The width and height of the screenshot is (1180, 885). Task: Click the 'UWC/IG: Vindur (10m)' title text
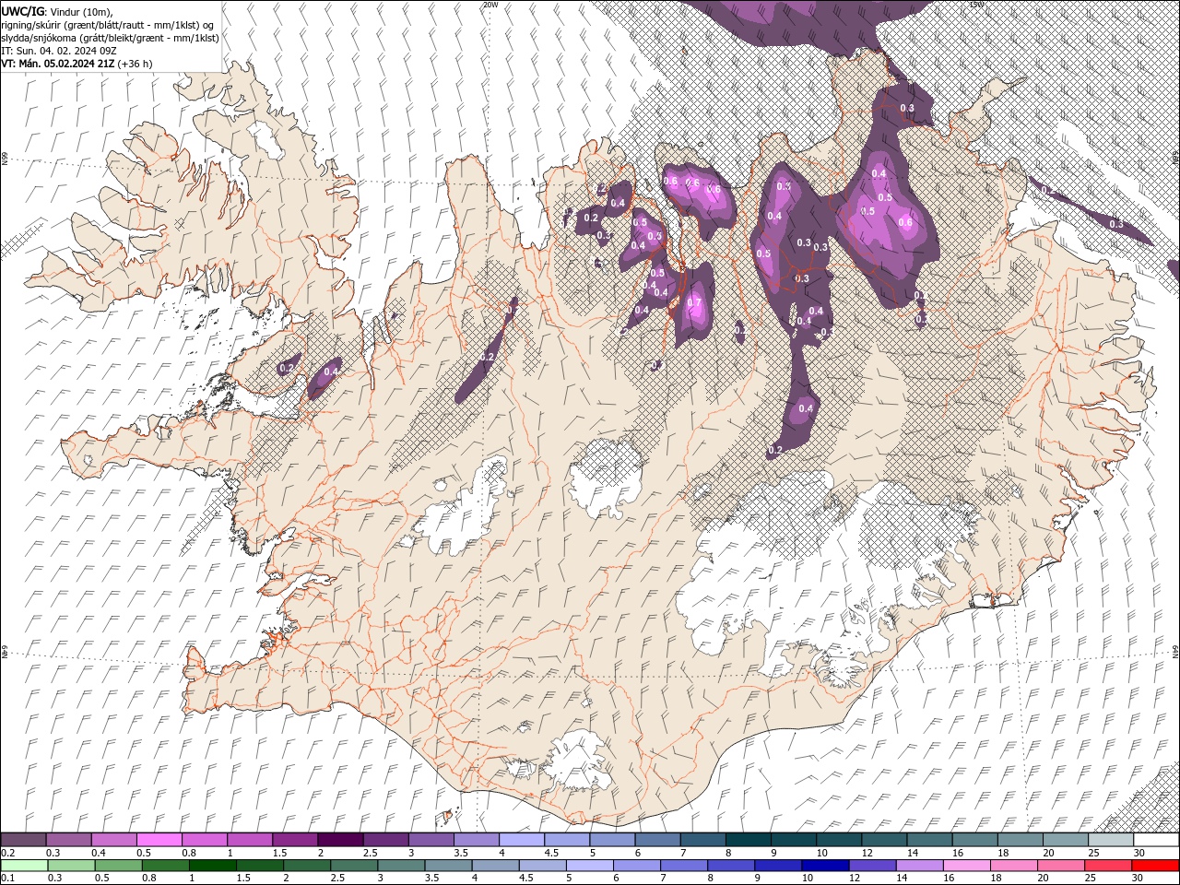(x=57, y=11)
